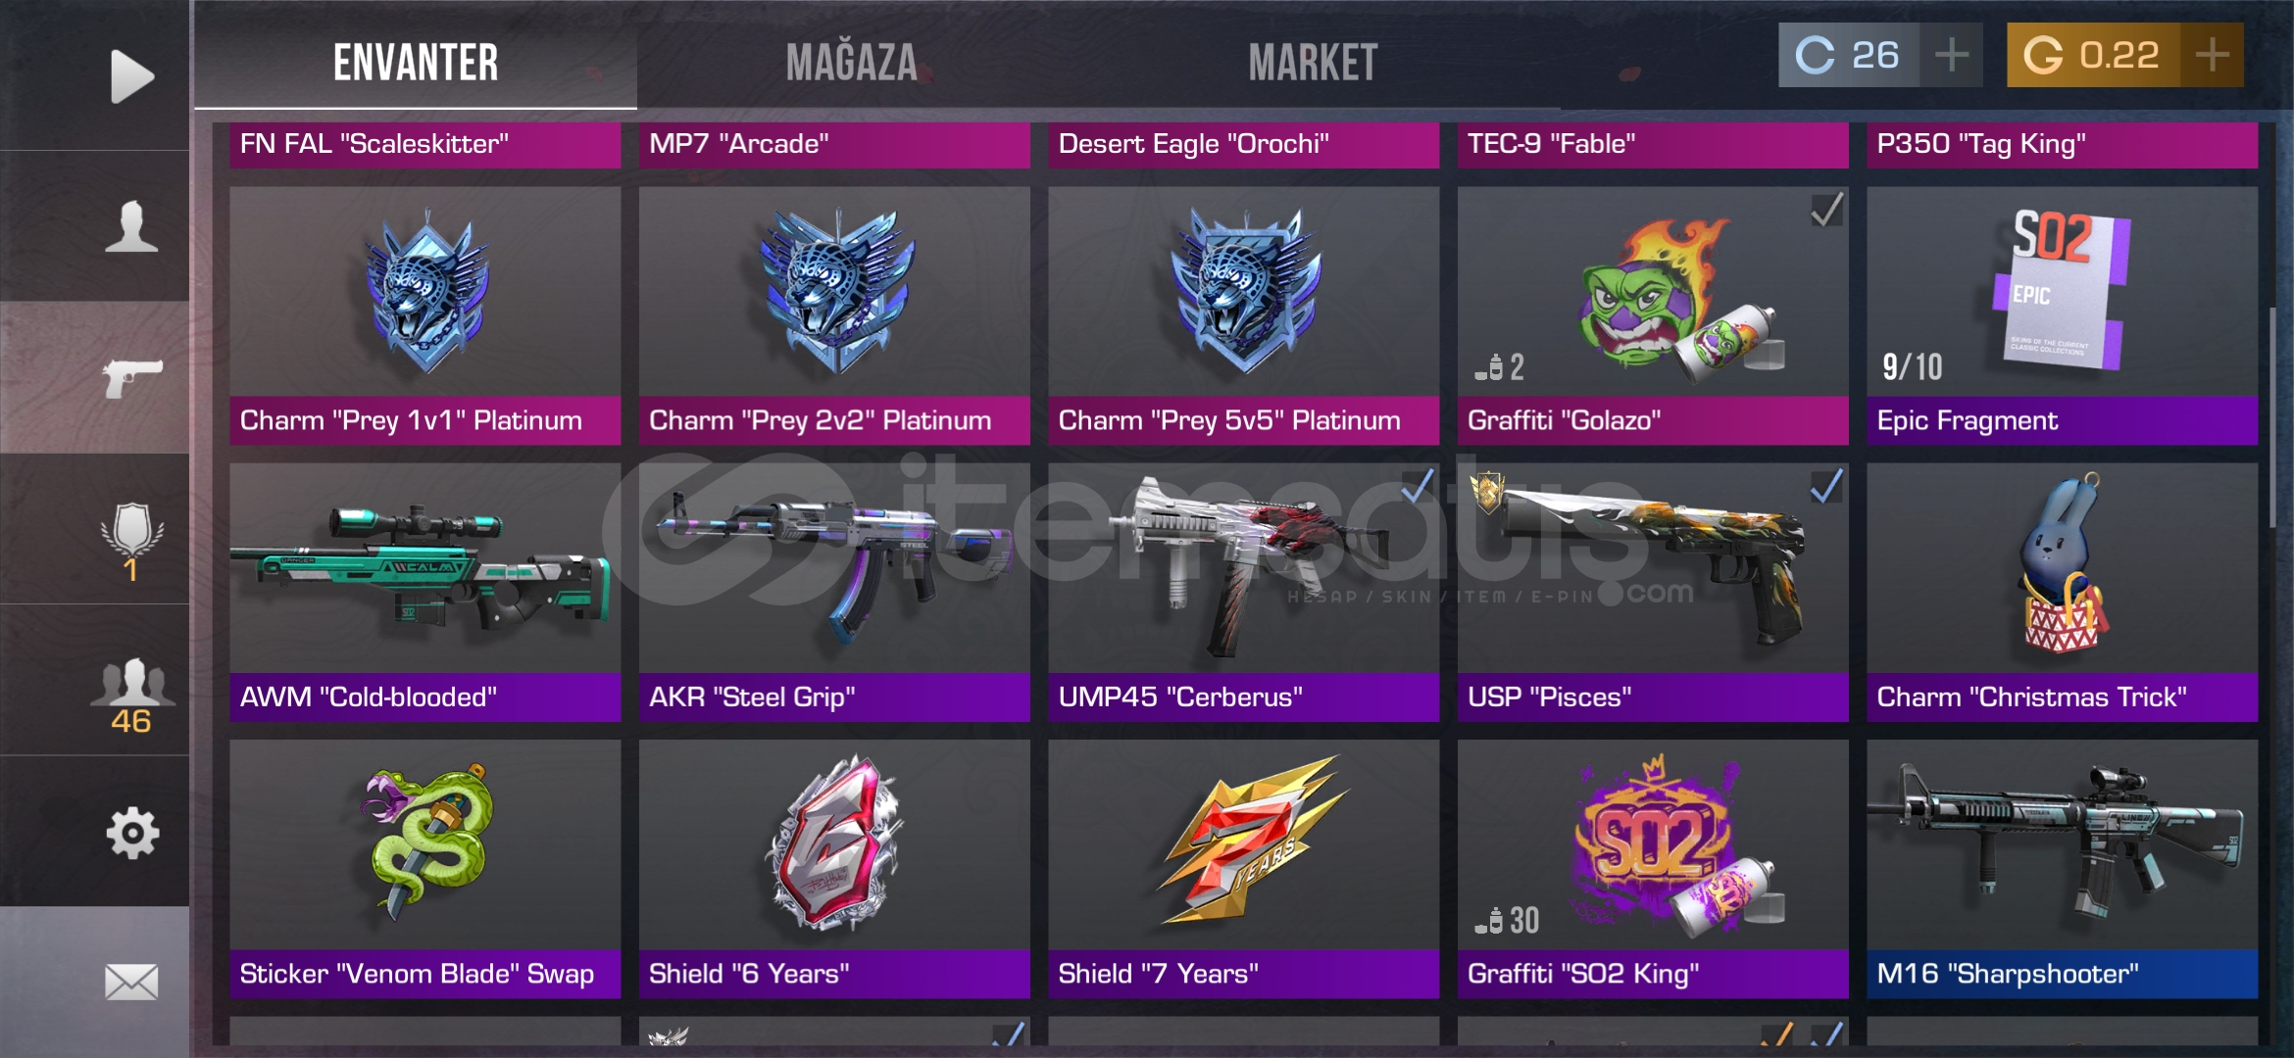Screen dimensions: 2294x1058
Task: Open the Epic Fragment item
Action: pos(2062,315)
